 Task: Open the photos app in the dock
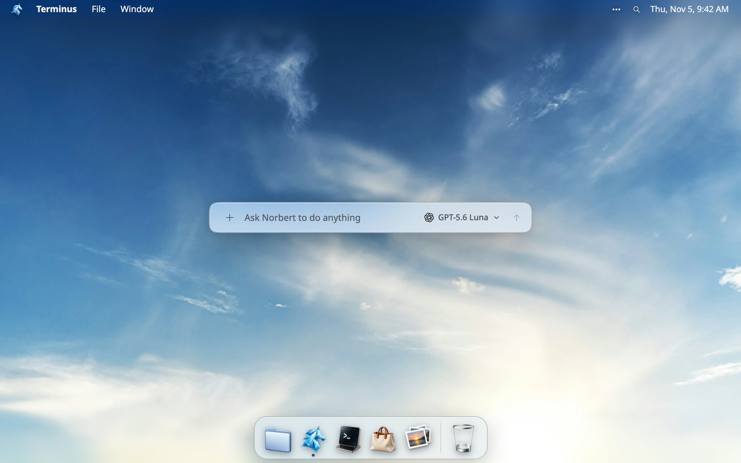(x=418, y=437)
